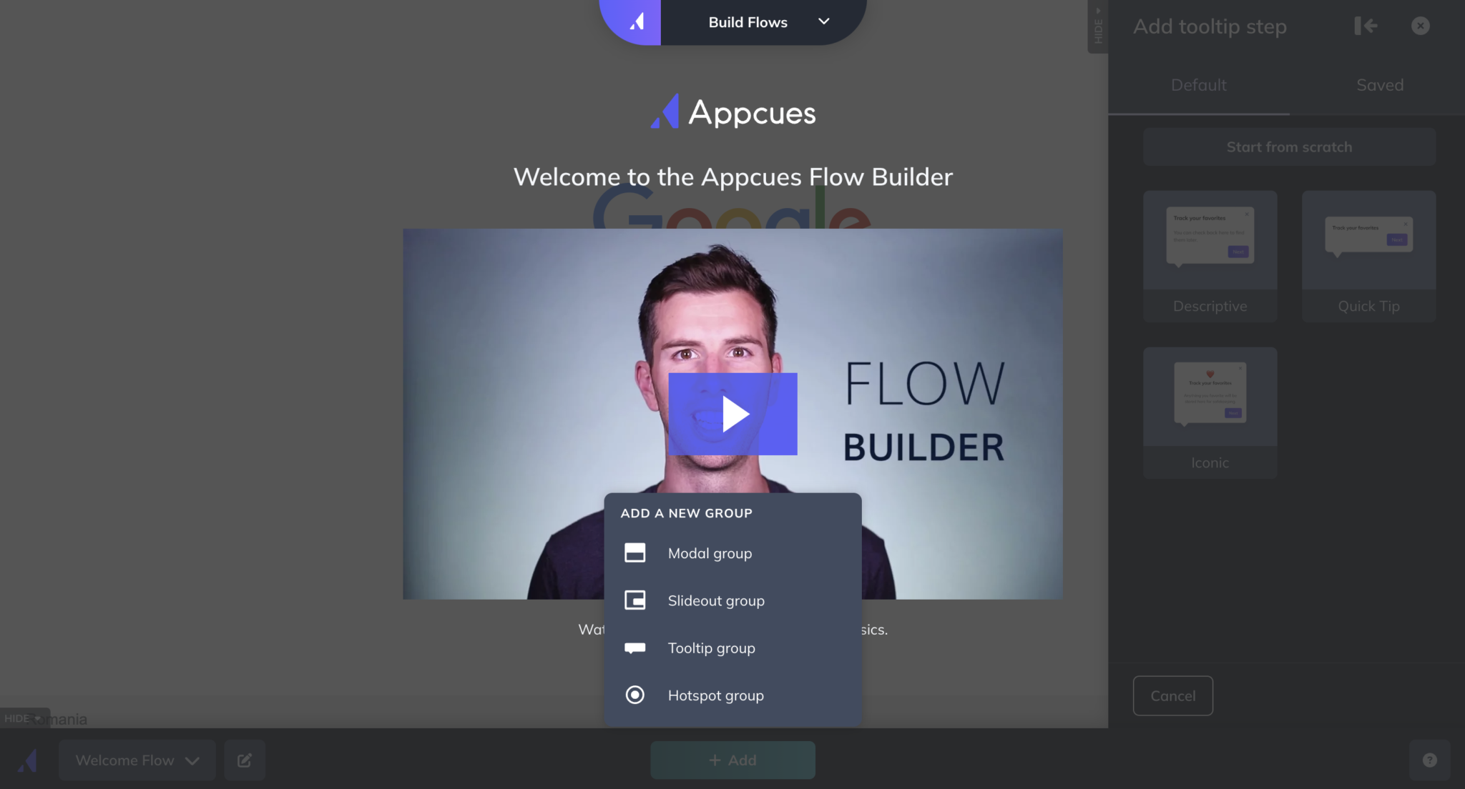Click the edit pencil next to Welcome Flow
This screenshot has height=789, width=1465.
point(244,760)
